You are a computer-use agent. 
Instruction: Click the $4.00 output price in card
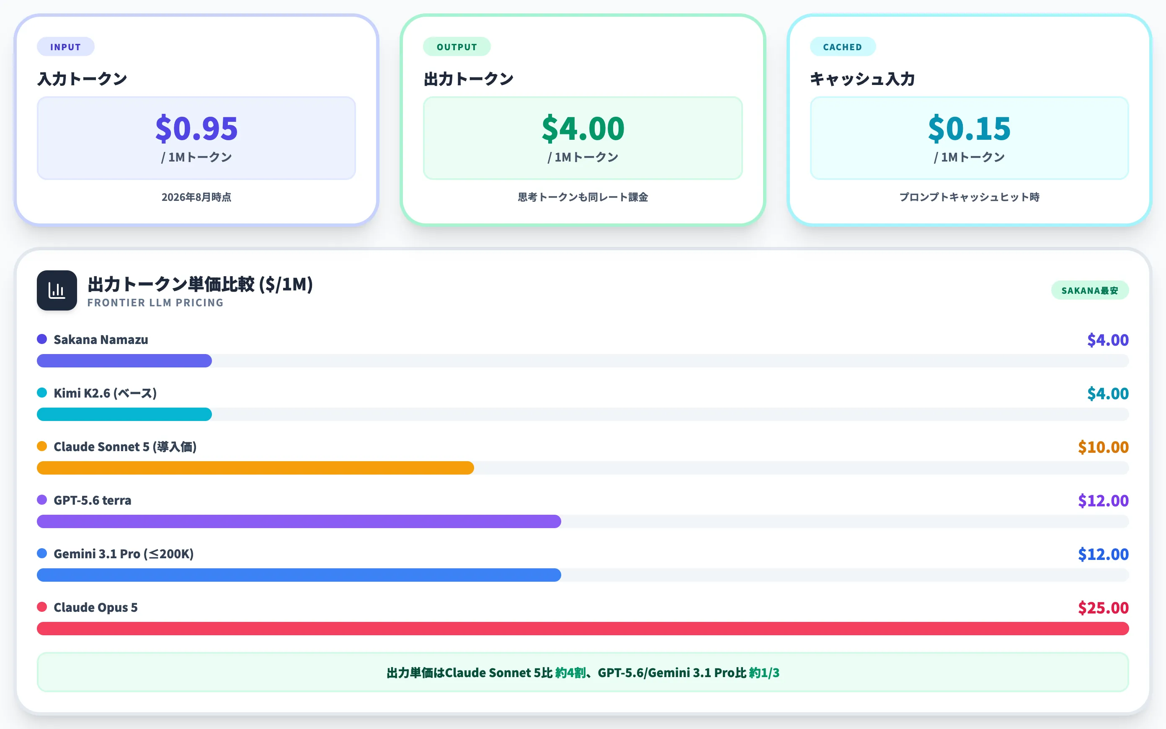(x=583, y=128)
